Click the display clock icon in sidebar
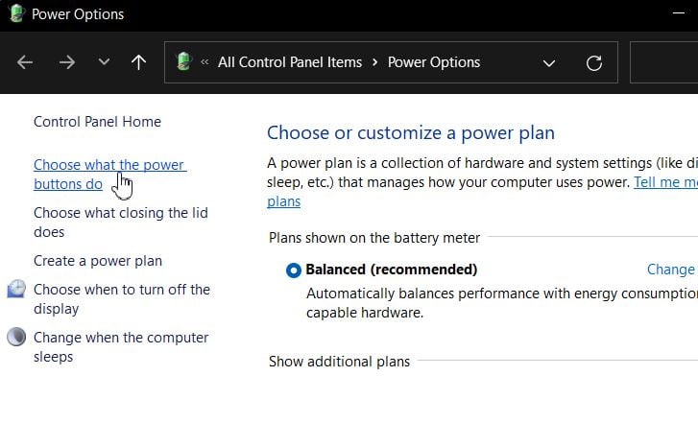698x423 pixels. [x=16, y=289]
